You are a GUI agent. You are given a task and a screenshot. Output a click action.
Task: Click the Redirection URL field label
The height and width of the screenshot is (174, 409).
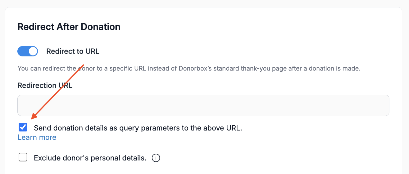pyautogui.click(x=45, y=85)
